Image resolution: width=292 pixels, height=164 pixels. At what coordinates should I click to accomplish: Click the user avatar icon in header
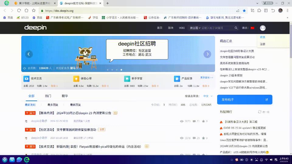[263, 28]
